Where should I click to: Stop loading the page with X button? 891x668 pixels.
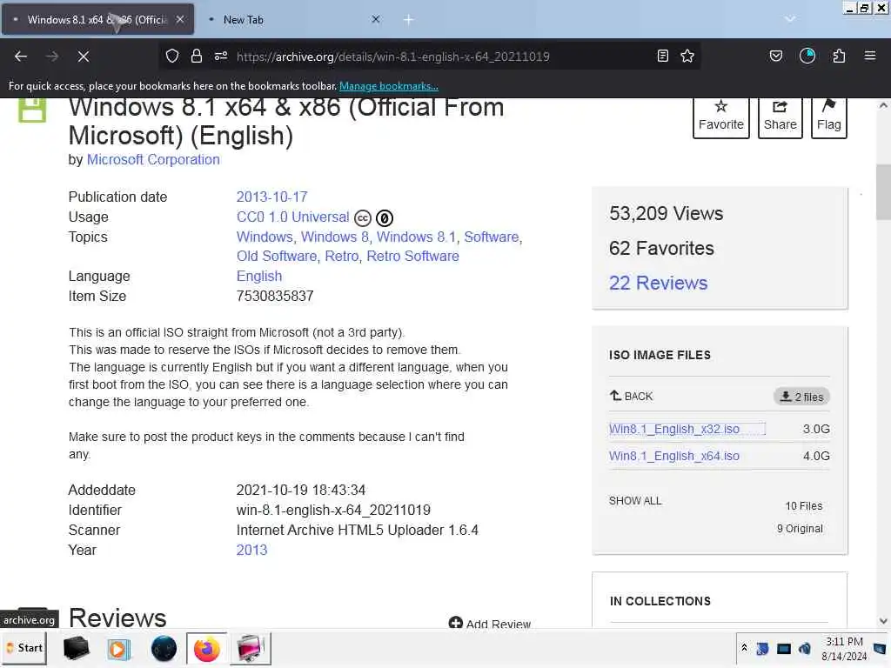coord(84,57)
